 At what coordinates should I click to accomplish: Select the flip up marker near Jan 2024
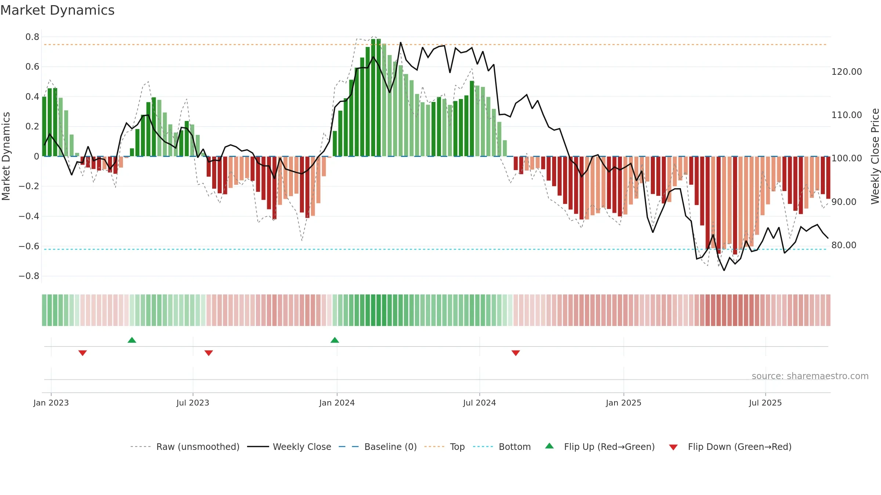click(335, 340)
